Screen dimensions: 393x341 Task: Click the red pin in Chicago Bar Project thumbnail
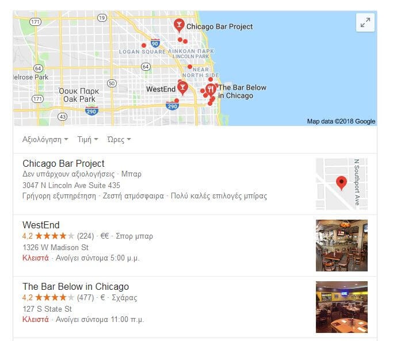point(341,183)
